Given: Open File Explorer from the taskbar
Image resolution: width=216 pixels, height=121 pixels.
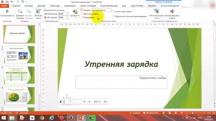Looking at the screenshot, I should tap(12, 118).
